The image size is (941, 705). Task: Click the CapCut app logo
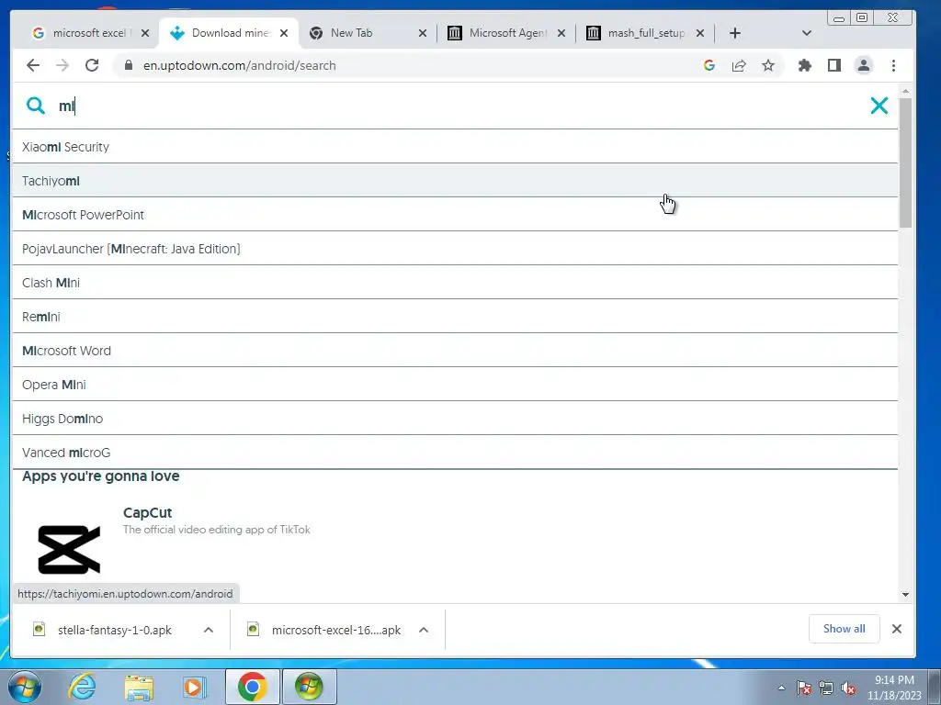pyautogui.click(x=69, y=550)
